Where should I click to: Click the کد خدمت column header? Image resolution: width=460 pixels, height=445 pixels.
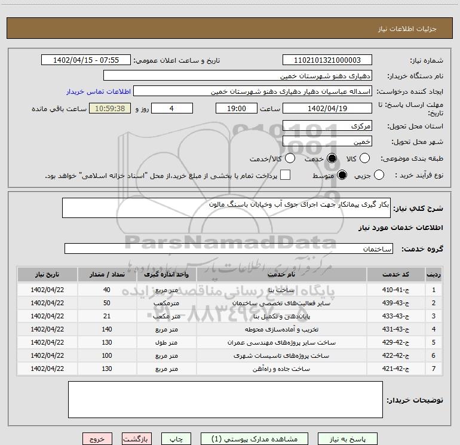[395, 274]
